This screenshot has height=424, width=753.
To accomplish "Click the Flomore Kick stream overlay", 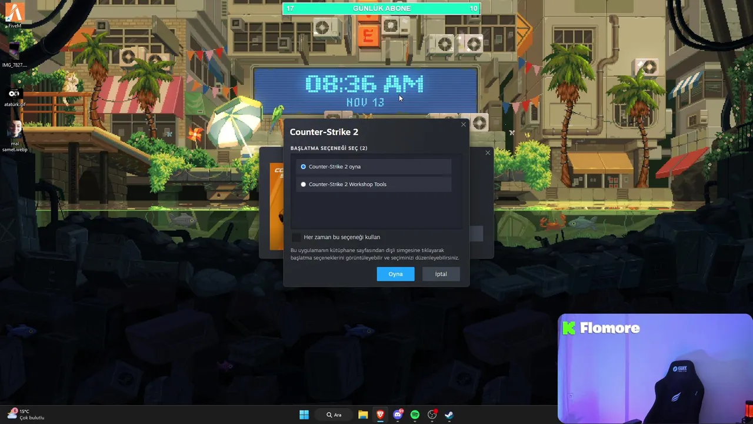I will [655, 369].
